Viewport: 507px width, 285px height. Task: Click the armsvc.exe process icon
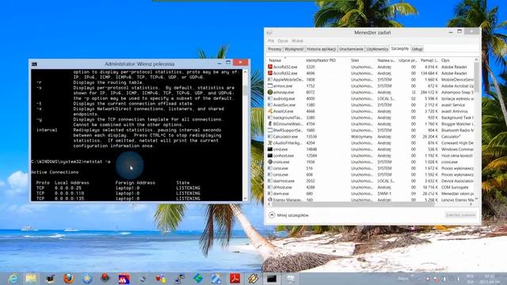270,86
